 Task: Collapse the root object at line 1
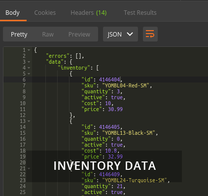[29, 50]
